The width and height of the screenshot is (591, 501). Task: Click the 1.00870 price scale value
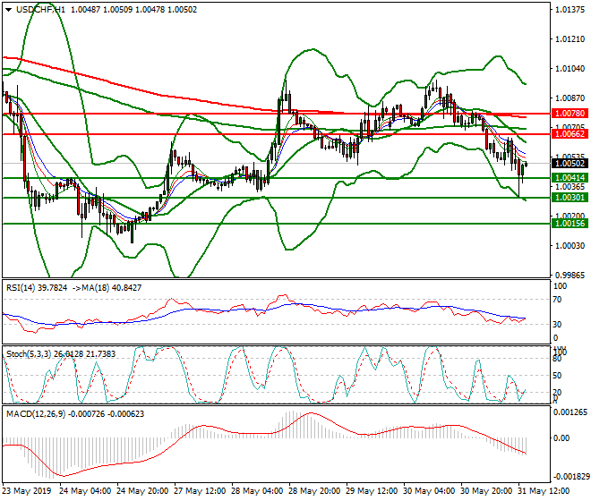pos(570,98)
